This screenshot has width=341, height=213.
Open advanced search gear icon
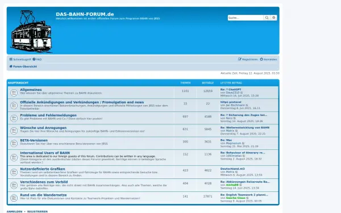coord(273,18)
